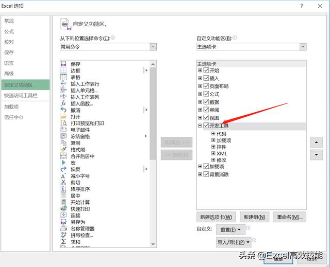Click the commands list scroll-down arrow
The image size is (330, 267).
tap(153, 244)
